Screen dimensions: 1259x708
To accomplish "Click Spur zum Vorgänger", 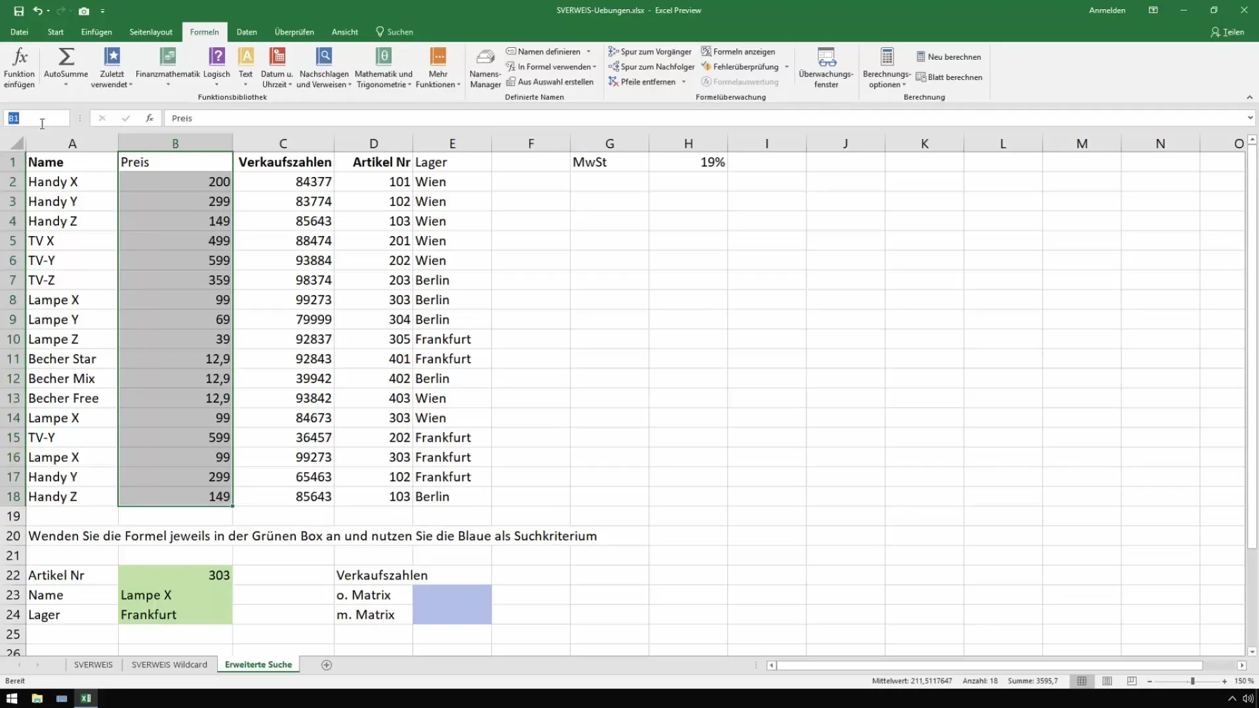I will [650, 52].
